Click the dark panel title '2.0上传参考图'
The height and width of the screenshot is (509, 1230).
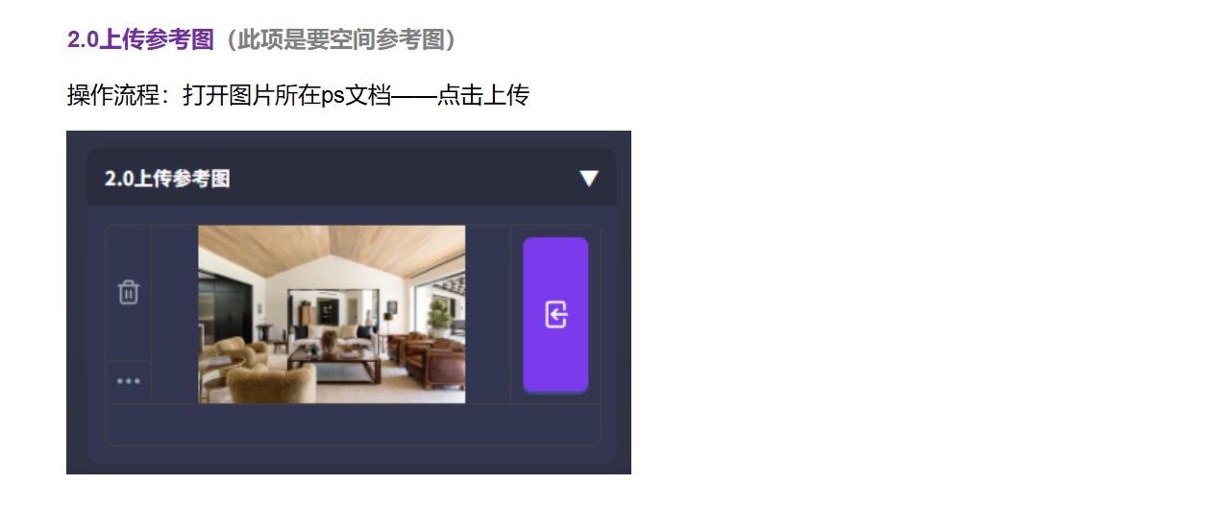(x=167, y=179)
